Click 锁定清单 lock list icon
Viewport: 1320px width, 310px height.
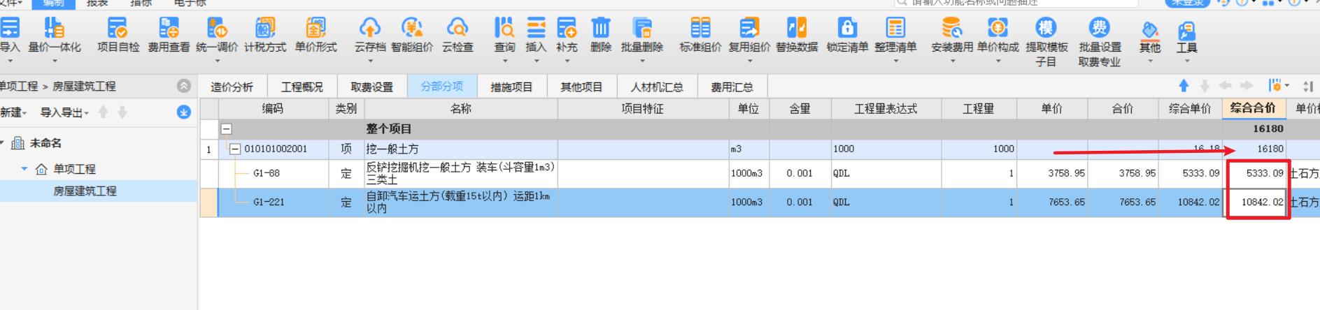click(847, 28)
